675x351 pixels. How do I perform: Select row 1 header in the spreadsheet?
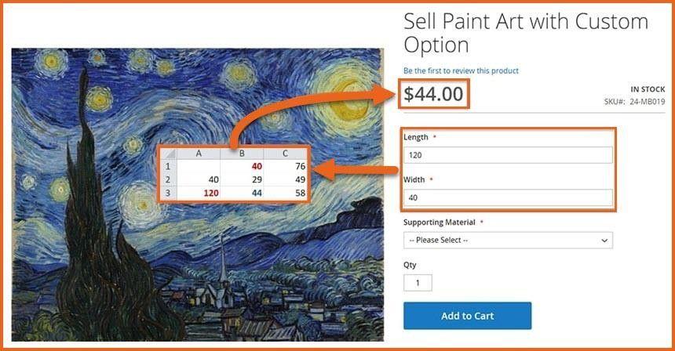tap(167, 167)
